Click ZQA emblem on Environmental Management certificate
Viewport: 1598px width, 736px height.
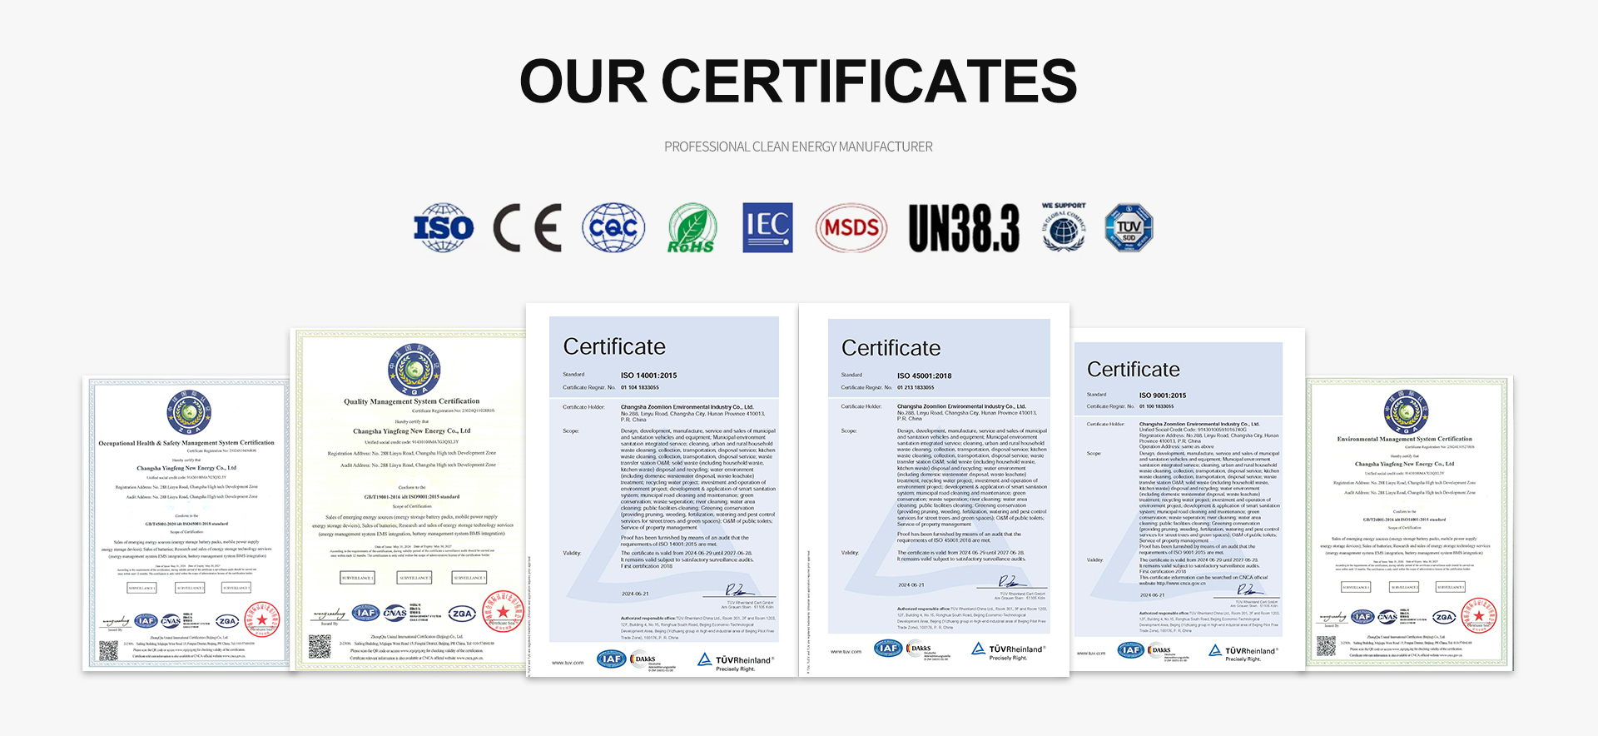pos(1406,411)
